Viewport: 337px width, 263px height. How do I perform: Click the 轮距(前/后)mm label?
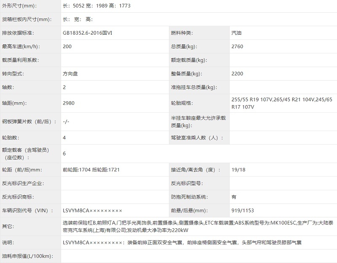coord(22,170)
